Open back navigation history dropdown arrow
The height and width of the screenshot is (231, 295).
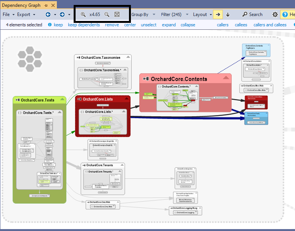[x=55, y=14]
